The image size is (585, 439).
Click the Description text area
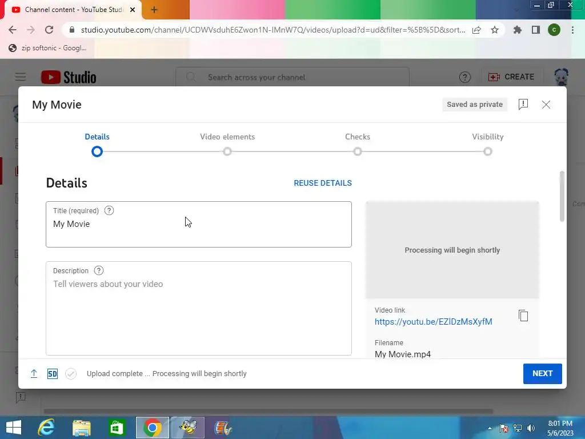tap(199, 308)
